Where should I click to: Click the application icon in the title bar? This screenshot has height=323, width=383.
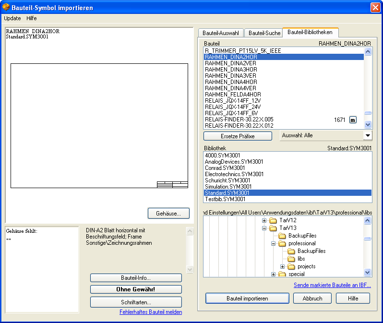(6, 8)
